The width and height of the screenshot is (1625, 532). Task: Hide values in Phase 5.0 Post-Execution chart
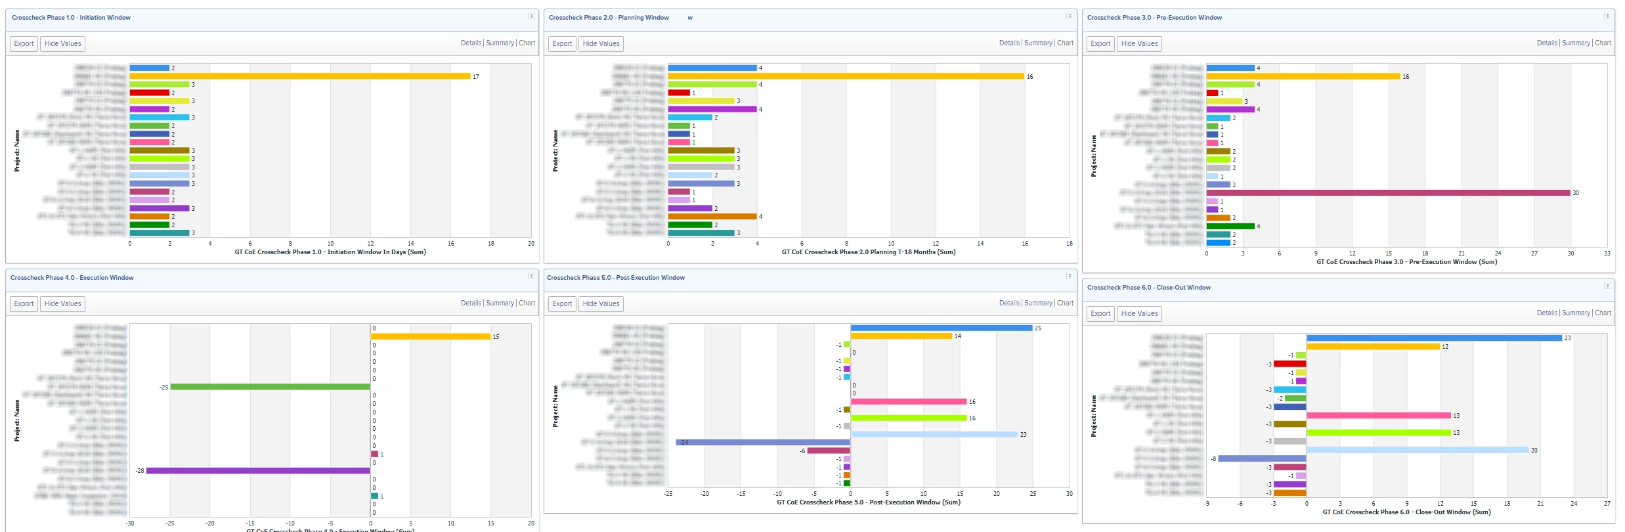click(x=601, y=304)
